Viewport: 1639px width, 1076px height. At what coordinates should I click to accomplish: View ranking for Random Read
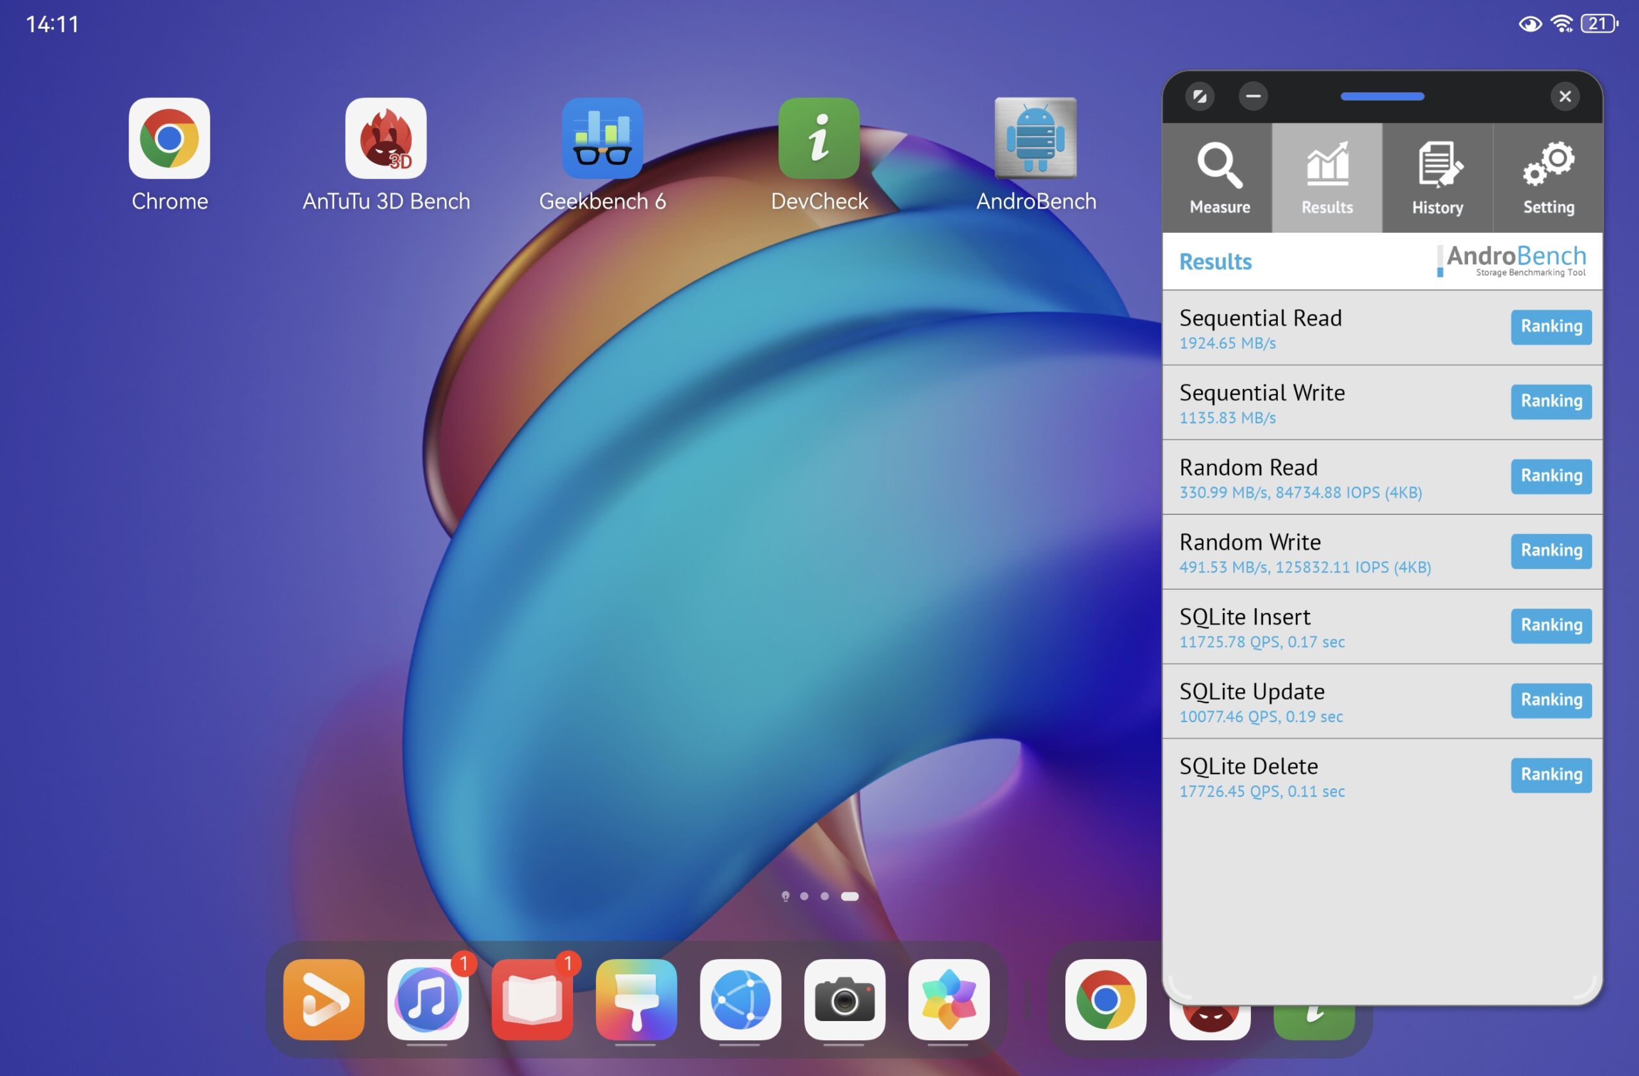[x=1551, y=476]
